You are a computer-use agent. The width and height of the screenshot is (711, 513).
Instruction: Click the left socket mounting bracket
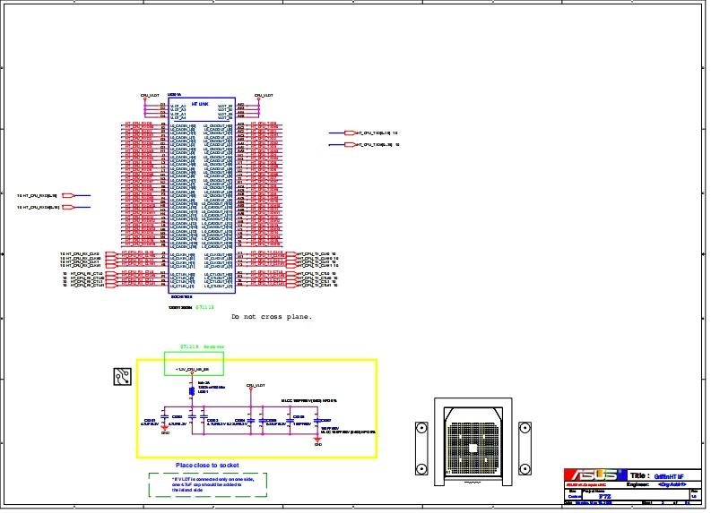(x=420, y=448)
